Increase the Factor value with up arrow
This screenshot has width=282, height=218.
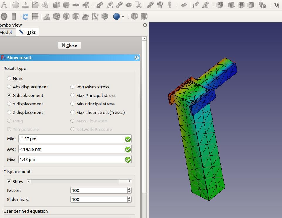(x=129, y=189)
